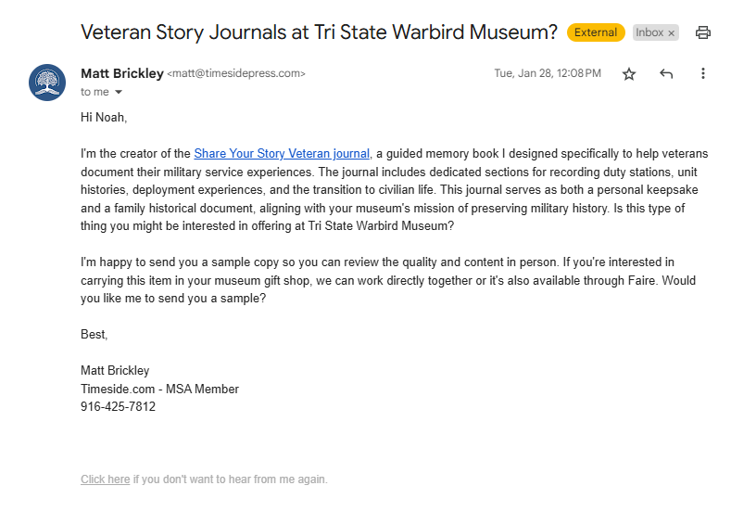731x524 pixels.
Task: Click the Veteran Story Journals subject line
Action: point(319,32)
